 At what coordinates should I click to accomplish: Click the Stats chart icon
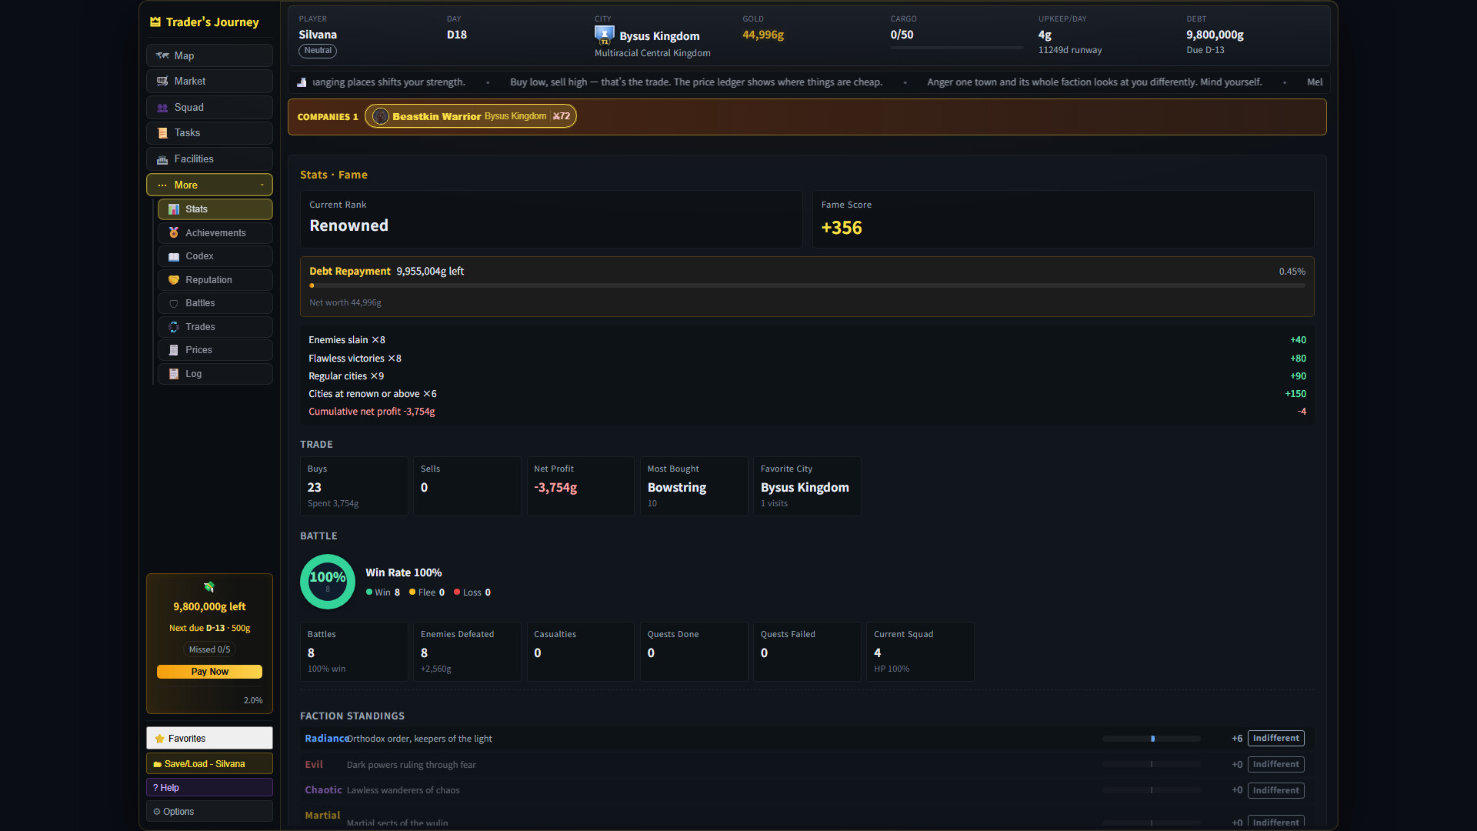click(x=174, y=209)
